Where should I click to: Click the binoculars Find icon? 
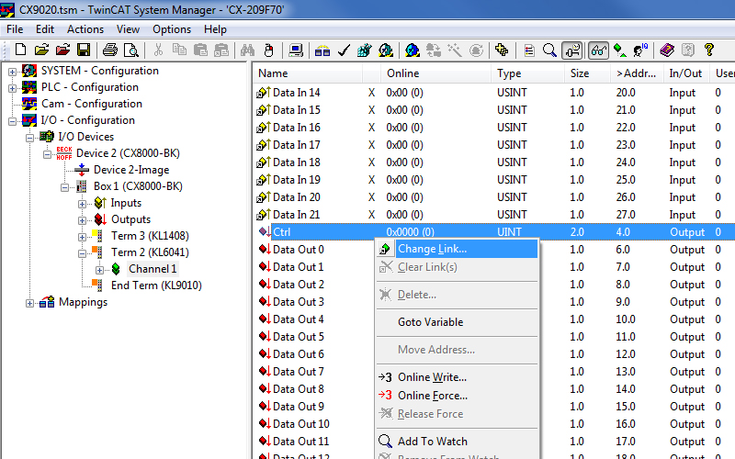(247, 50)
